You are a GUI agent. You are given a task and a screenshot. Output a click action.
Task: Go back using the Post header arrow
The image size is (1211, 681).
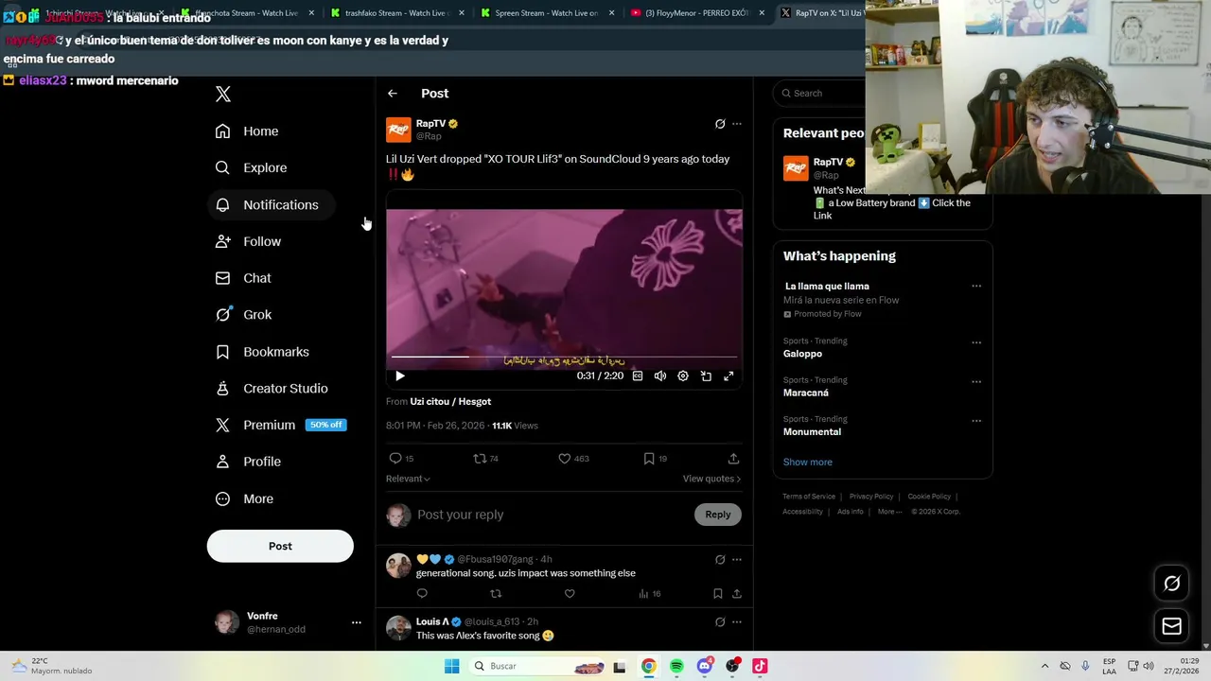[x=393, y=94]
